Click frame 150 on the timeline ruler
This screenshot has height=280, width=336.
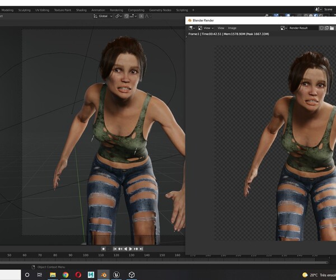162,255
